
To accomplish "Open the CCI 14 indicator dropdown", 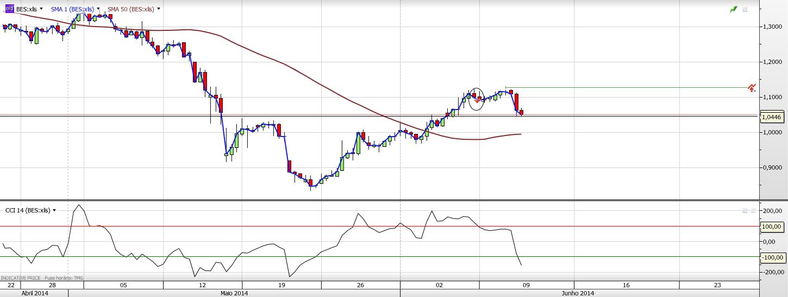I will pos(54,210).
